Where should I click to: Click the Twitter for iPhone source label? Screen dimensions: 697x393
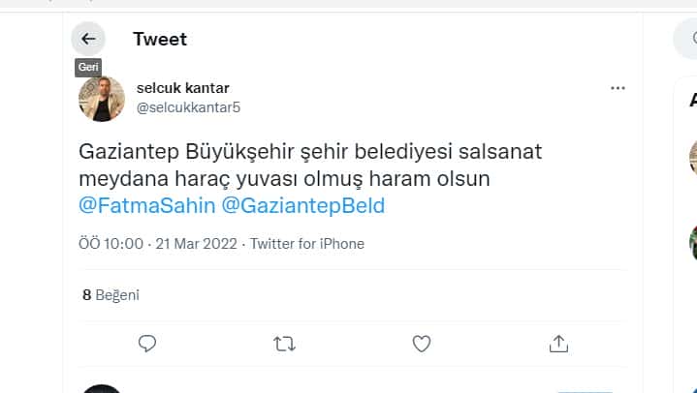point(307,244)
